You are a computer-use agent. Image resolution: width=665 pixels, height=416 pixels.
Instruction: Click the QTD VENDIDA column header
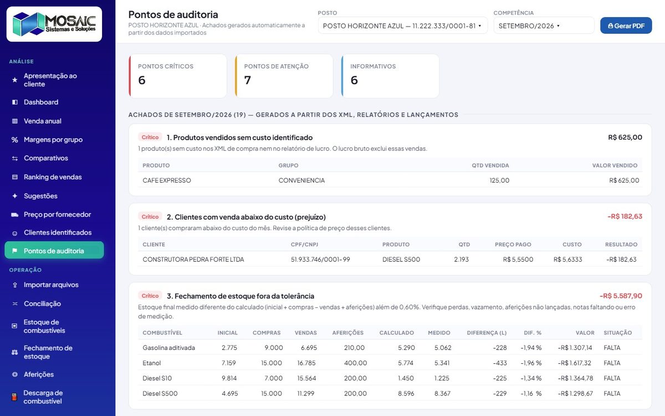coord(490,165)
